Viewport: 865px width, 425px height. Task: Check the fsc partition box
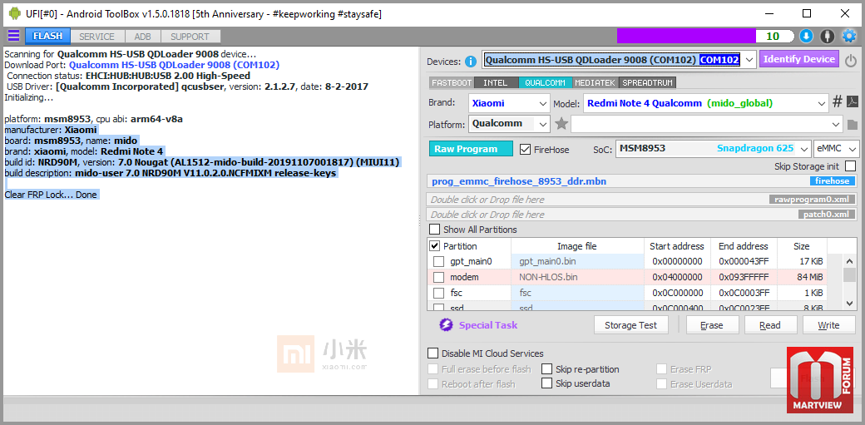438,293
